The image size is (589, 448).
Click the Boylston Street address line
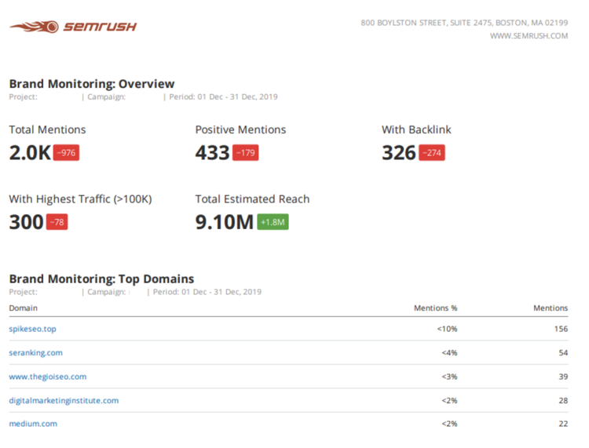tap(464, 23)
